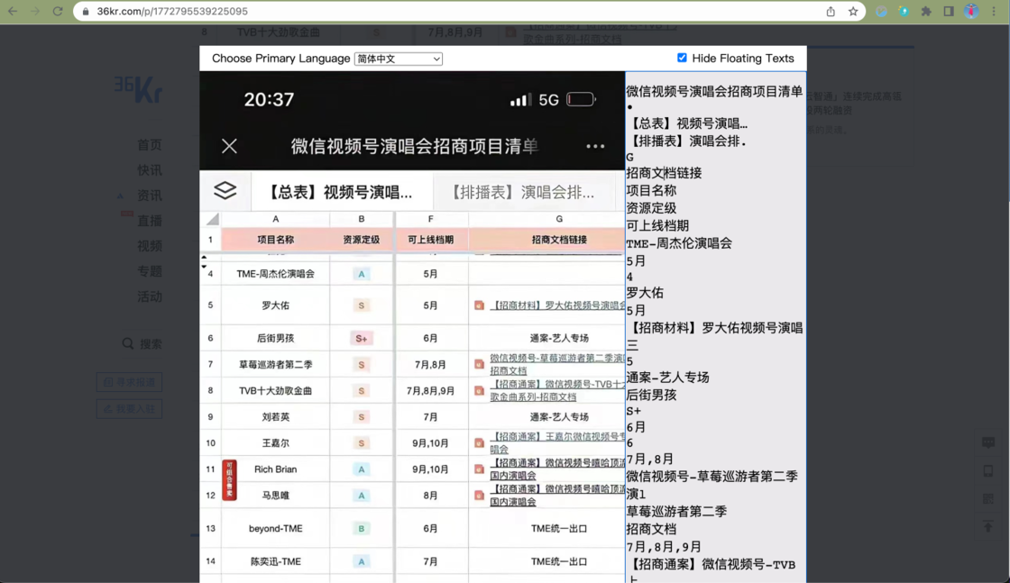
Task: Click the comment icon on the right edge
Action: [988, 442]
